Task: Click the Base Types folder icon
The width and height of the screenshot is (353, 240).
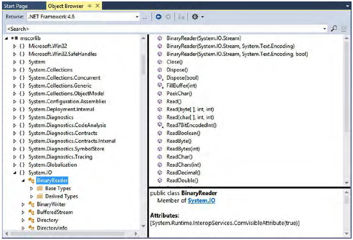Action: pos(40,188)
